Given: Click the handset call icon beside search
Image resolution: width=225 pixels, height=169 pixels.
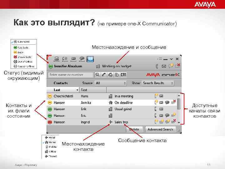Looking at the screenshot, I should coord(104,75).
